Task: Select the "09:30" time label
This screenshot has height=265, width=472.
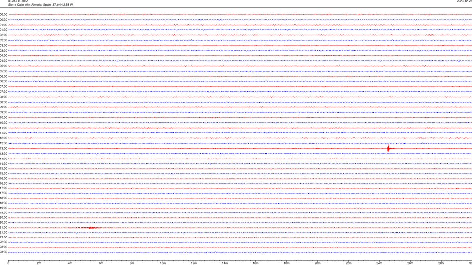Action: click(3, 112)
